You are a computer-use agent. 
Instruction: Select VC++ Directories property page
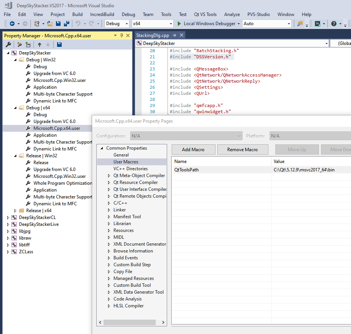pyautogui.click(x=131, y=169)
